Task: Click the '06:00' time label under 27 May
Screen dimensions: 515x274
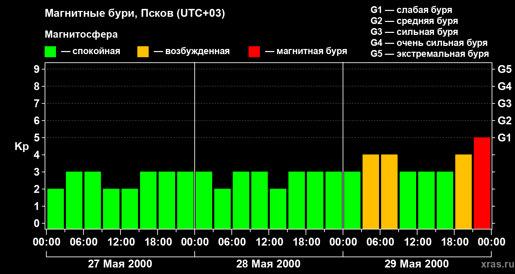Action: 83,242
